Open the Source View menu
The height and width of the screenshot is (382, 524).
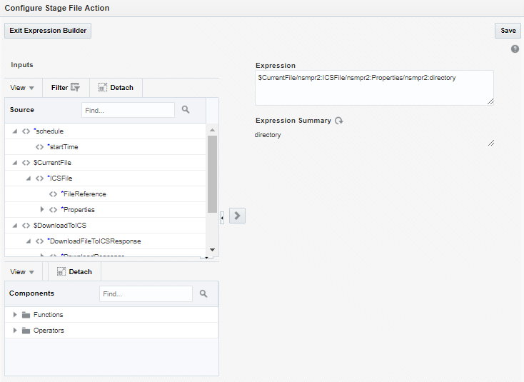pyautogui.click(x=22, y=88)
